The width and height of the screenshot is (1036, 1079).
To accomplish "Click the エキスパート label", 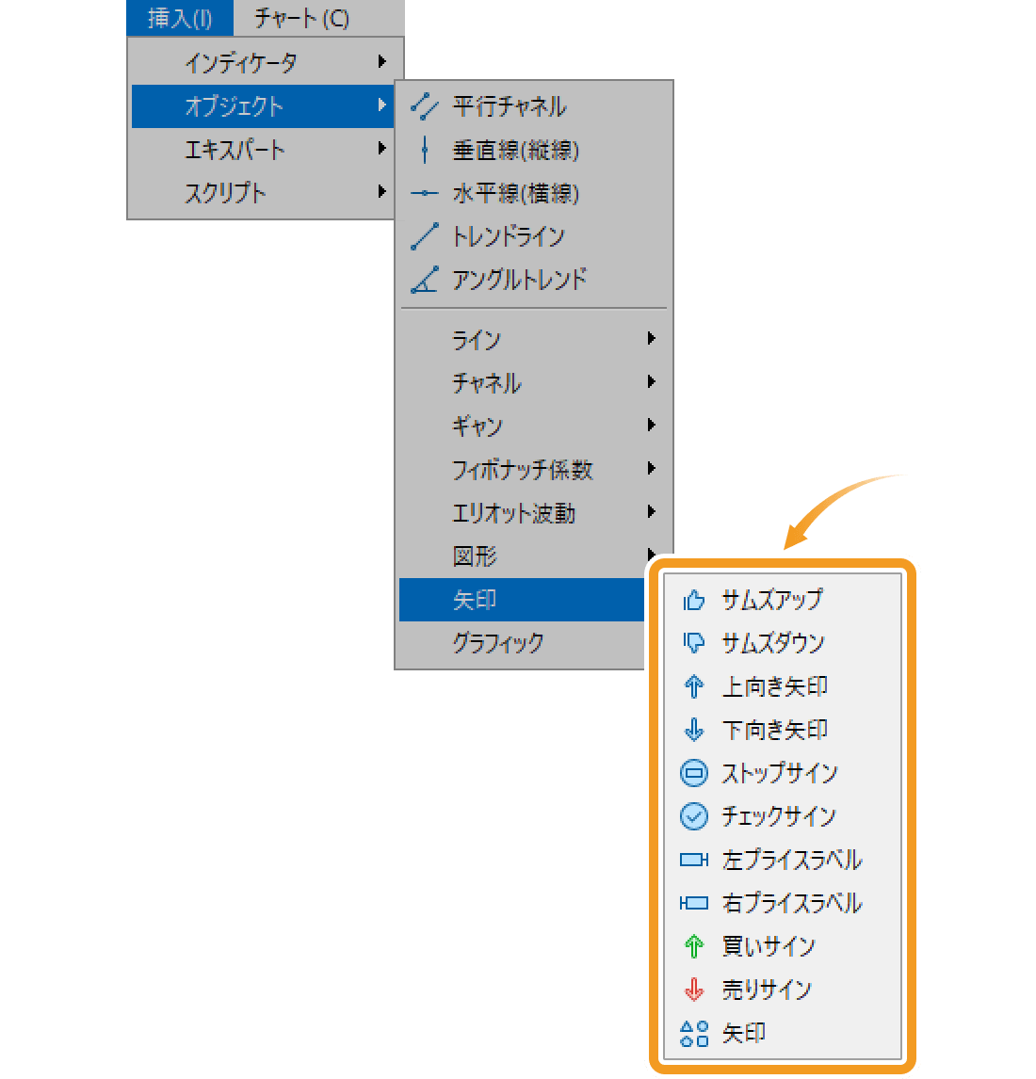I will (x=235, y=150).
